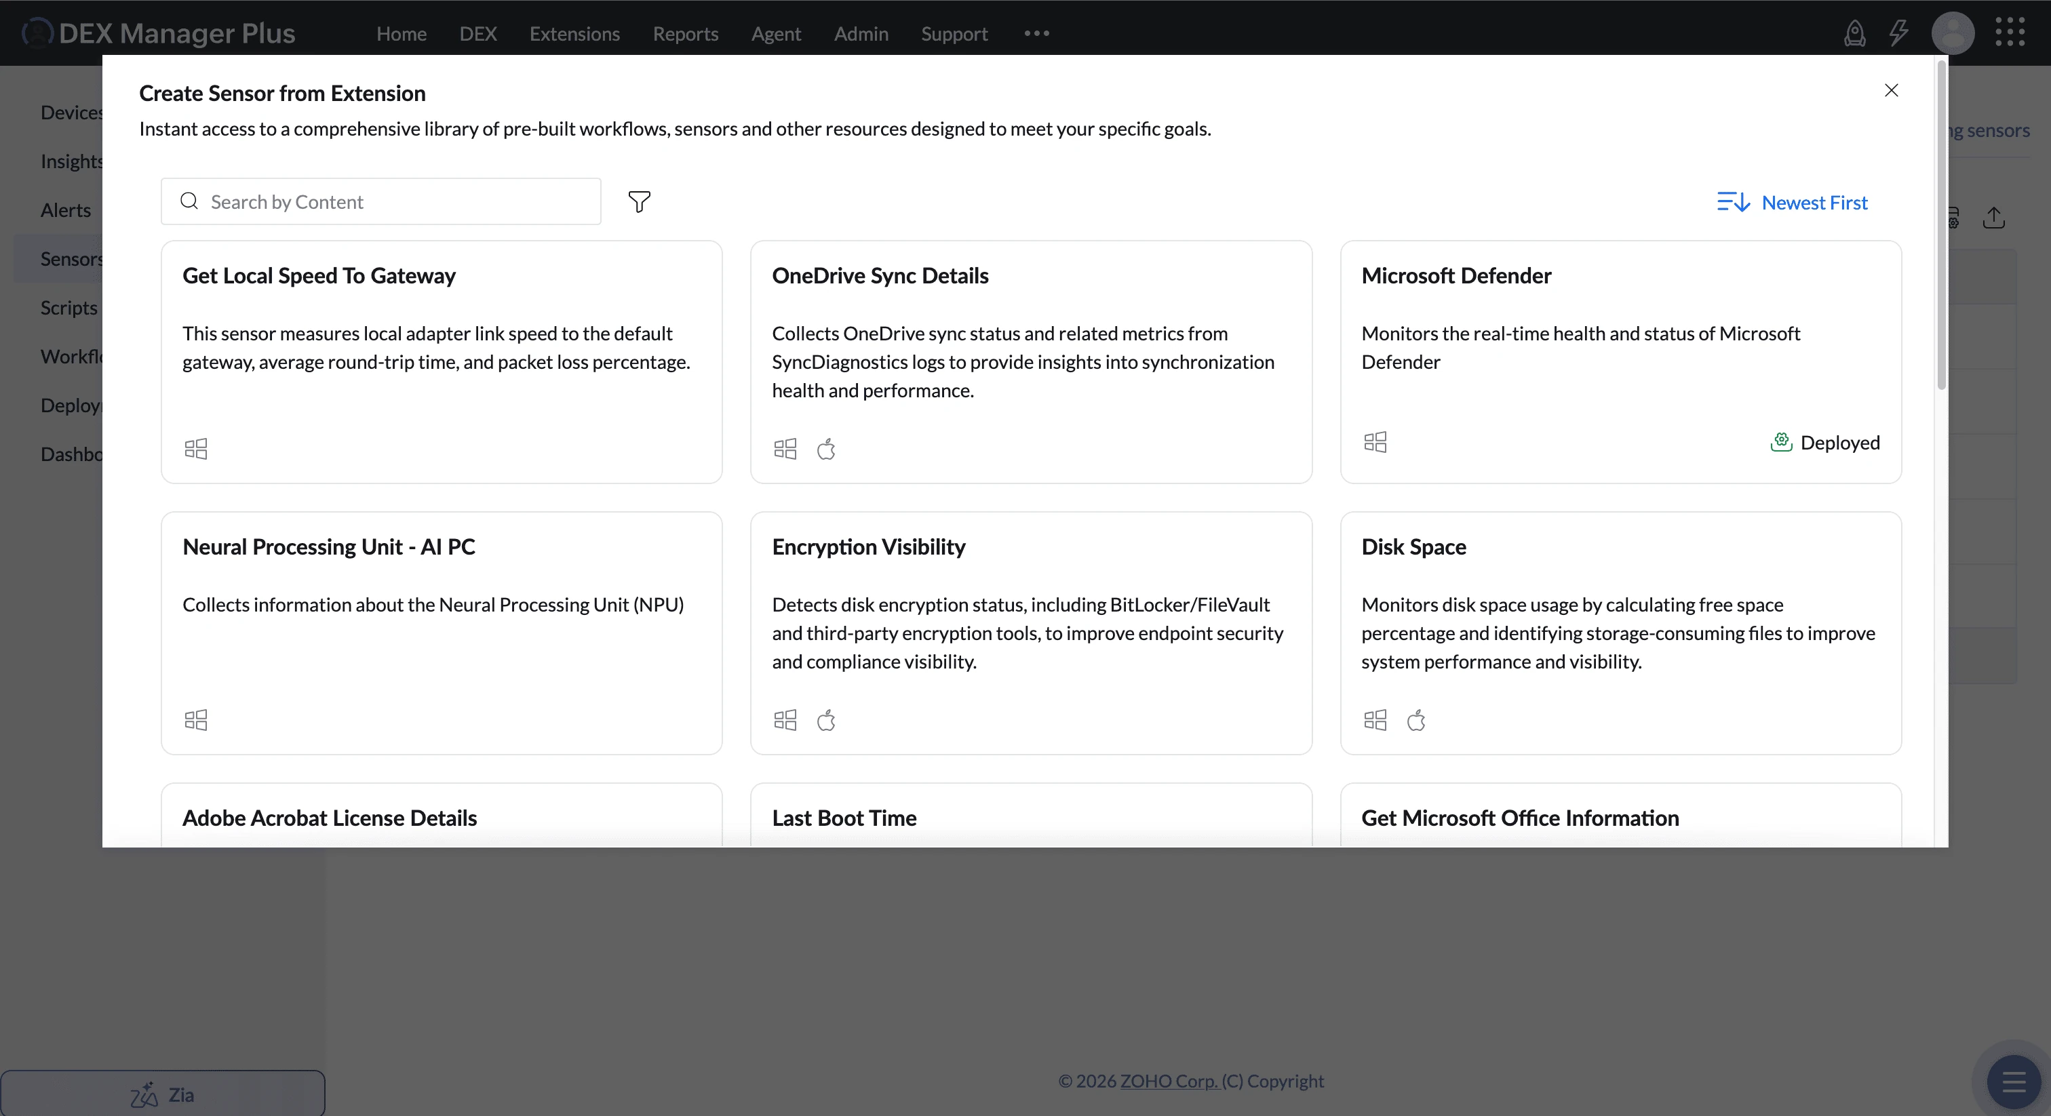Go to Alerts in the sidebar

tap(65, 210)
